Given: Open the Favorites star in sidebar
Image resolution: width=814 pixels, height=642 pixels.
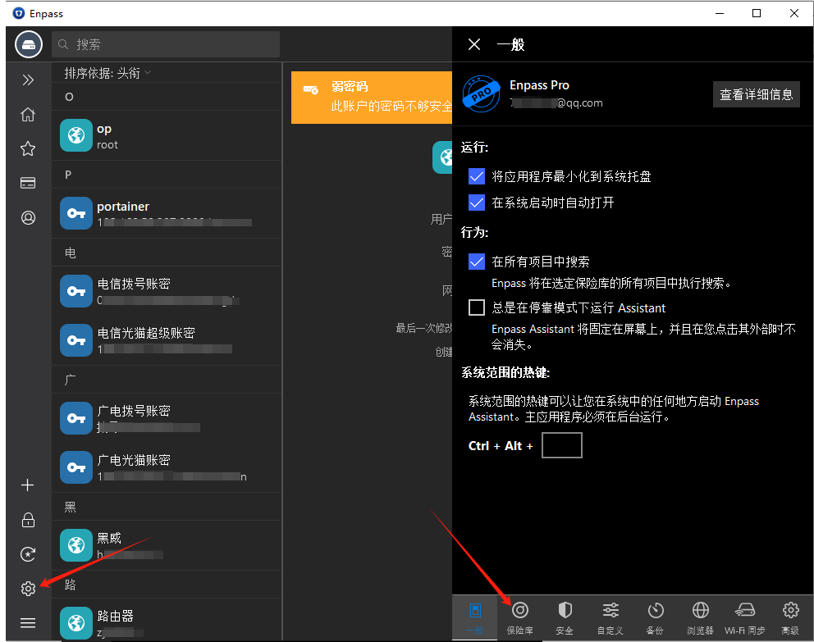Looking at the screenshot, I should (28, 148).
